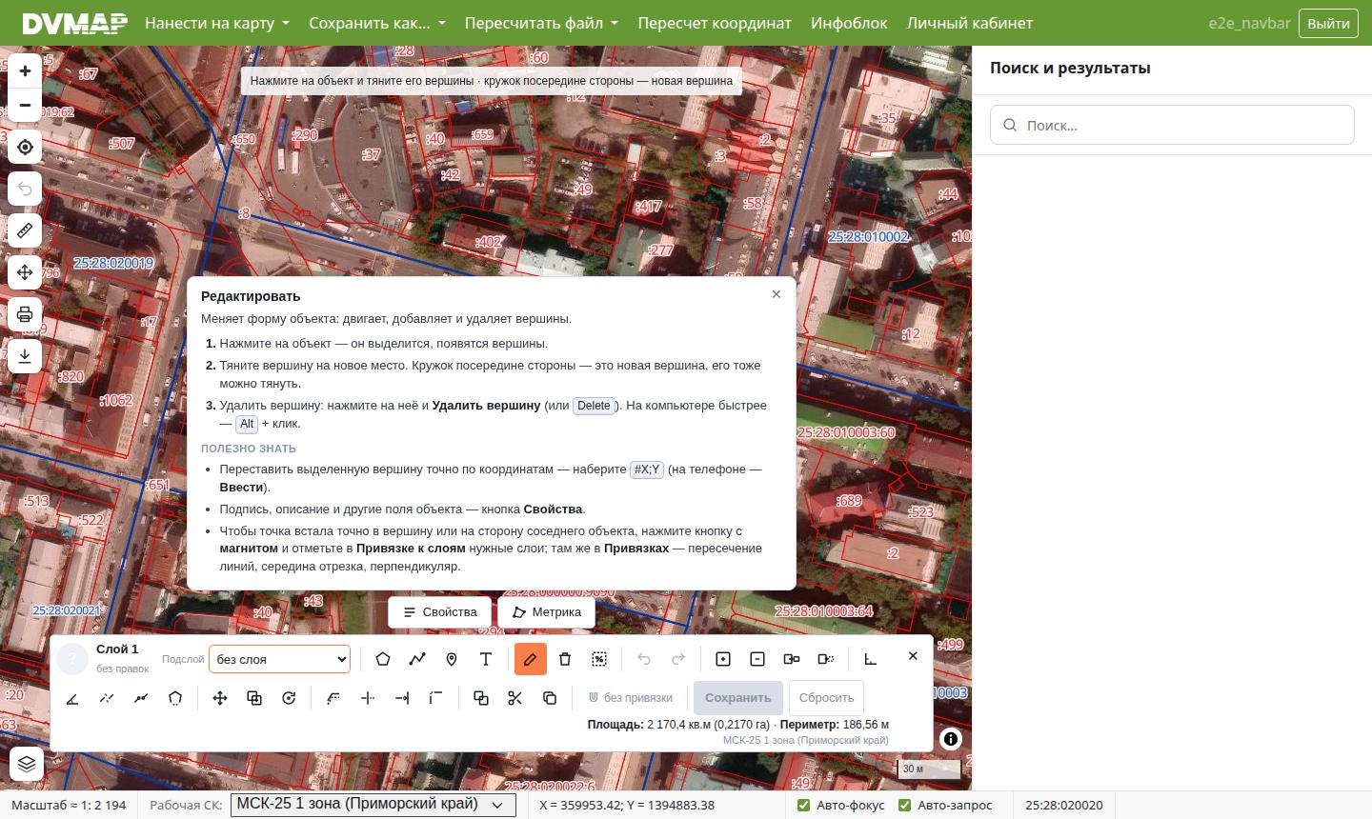Open the Подслой dropdown 'без слоя'
This screenshot has width=1372, height=819.
279,659
